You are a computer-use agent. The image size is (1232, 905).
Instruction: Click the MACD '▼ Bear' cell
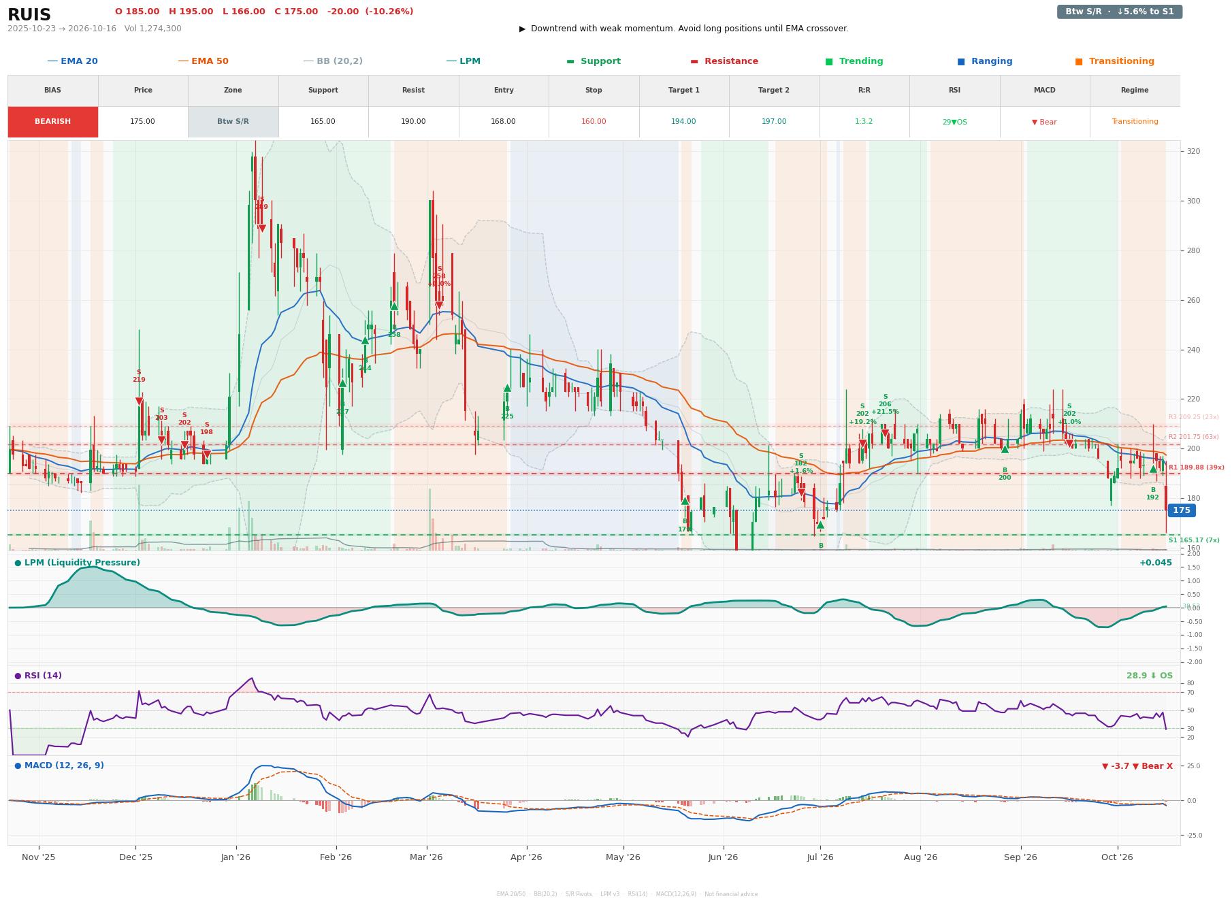[x=1044, y=122]
